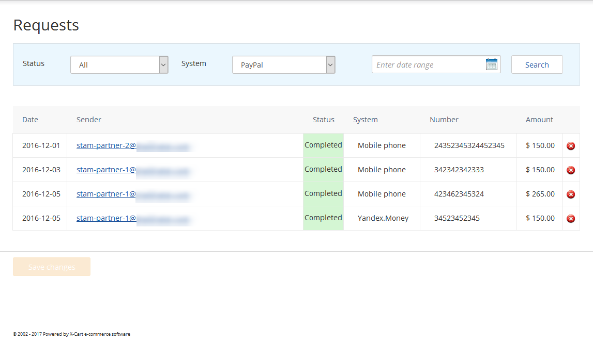The height and width of the screenshot is (344, 593).
Task: Expand the Status filter dropdown
Action: pos(119,65)
